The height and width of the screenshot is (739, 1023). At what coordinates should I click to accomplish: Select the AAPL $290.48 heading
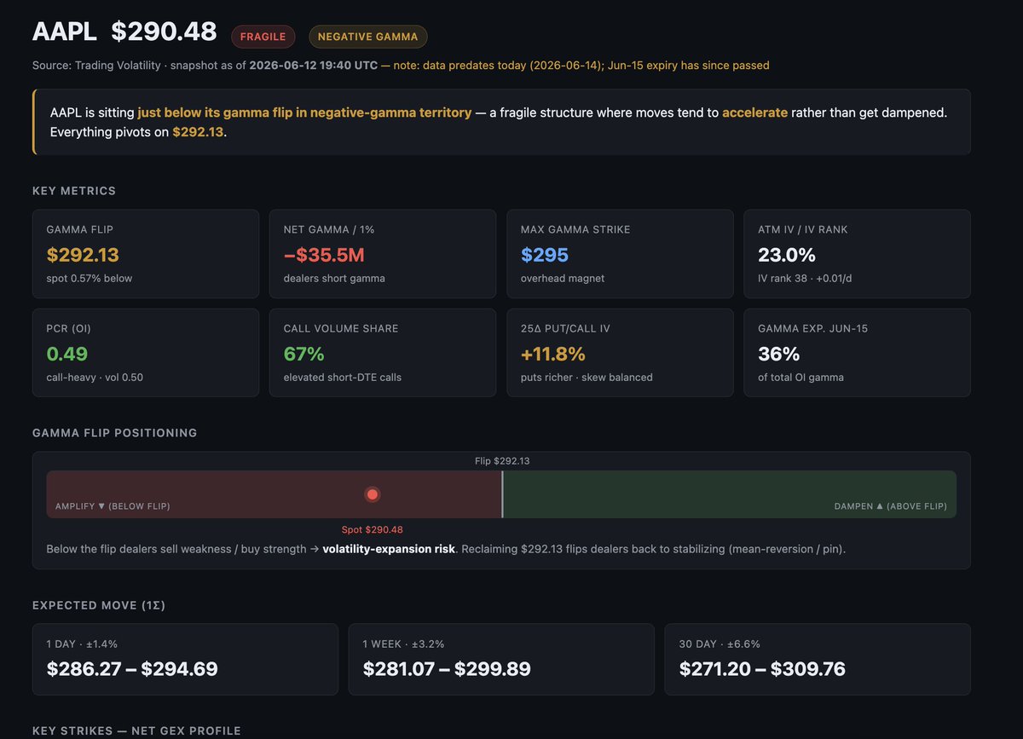click(x=124, y=32)
